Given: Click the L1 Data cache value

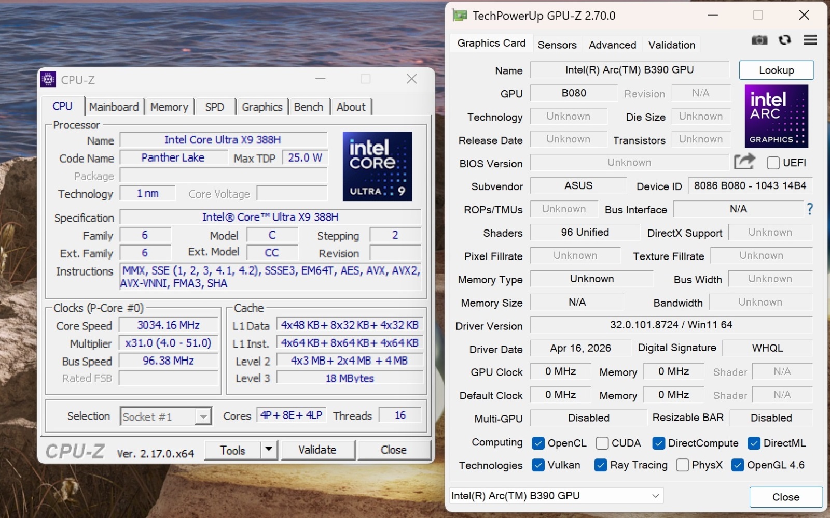Looking at the screenshot, I should tap(350, 325).
